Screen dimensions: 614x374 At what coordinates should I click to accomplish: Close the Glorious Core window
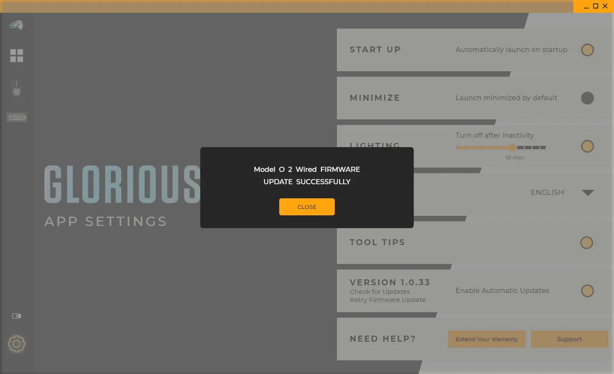tap(605, 6)
